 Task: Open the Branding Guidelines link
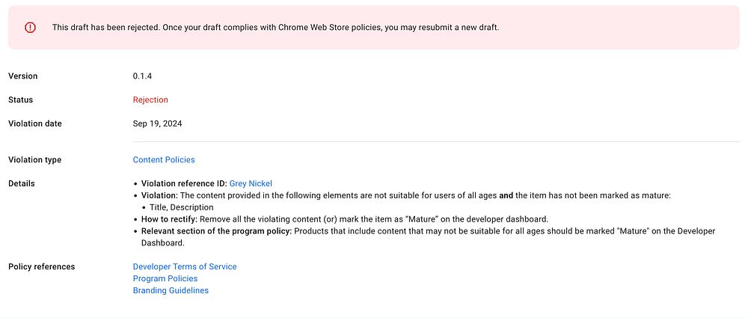(171, 290)
